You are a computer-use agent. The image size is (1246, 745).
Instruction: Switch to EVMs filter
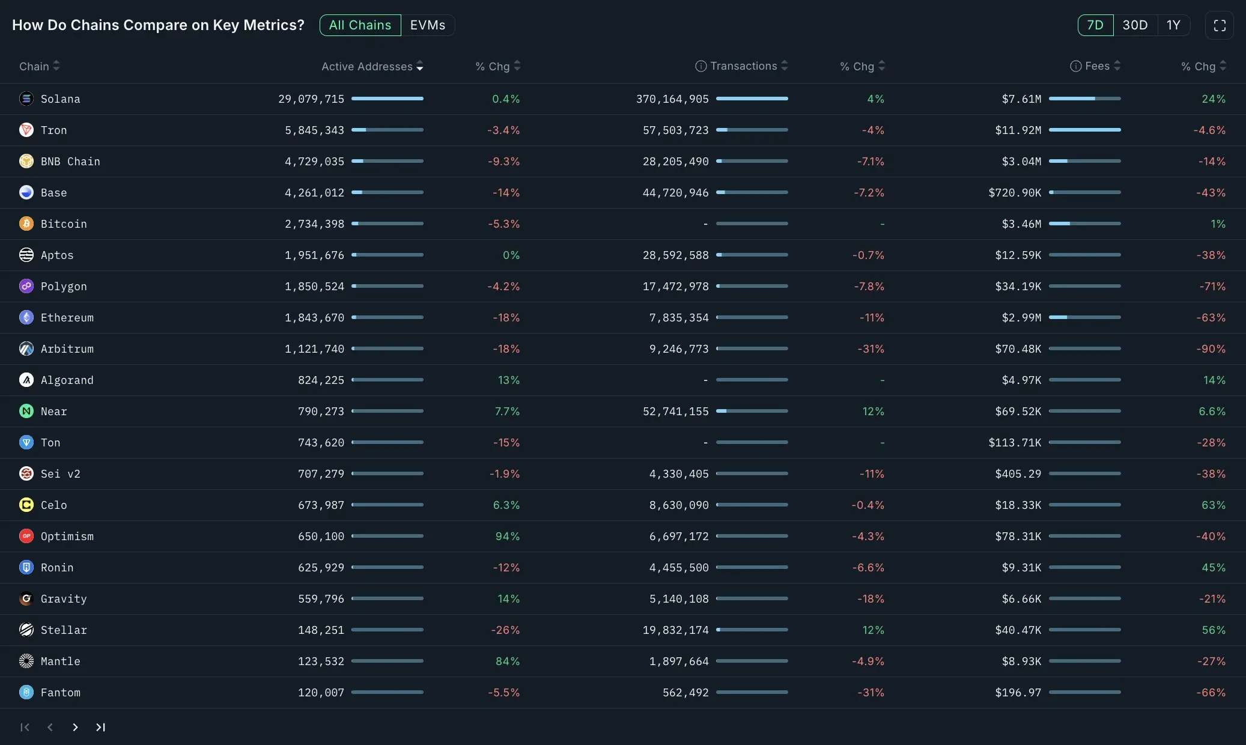point(427,25)
